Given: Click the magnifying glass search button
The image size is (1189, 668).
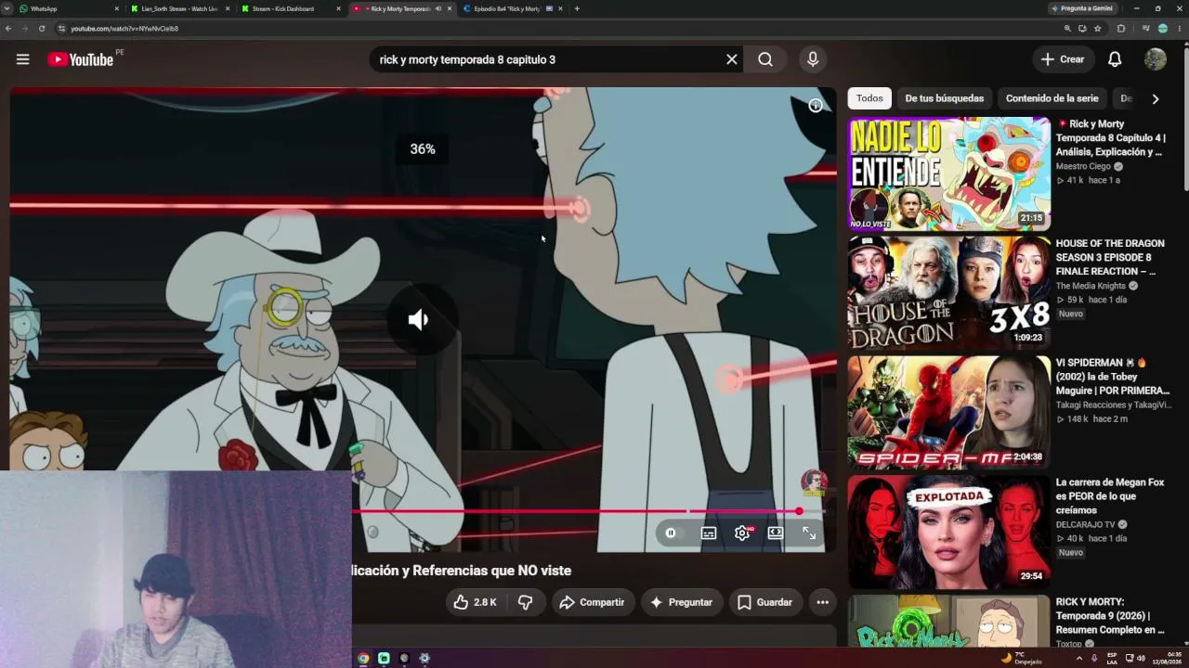Looking at the screenshot, I should tap(765, 59).
